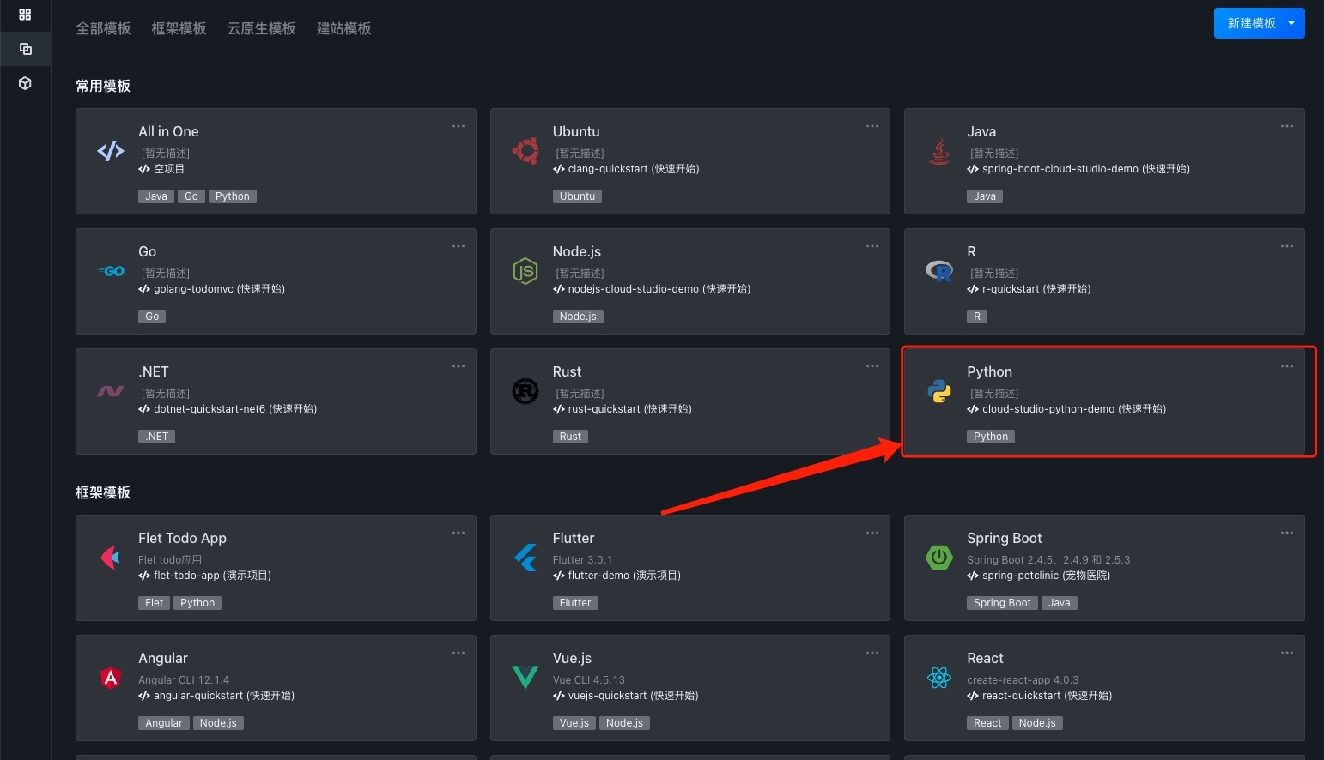The image size is (1324, 760).
Task: Click the React atom logo icon
Action: tap(939, 678)
